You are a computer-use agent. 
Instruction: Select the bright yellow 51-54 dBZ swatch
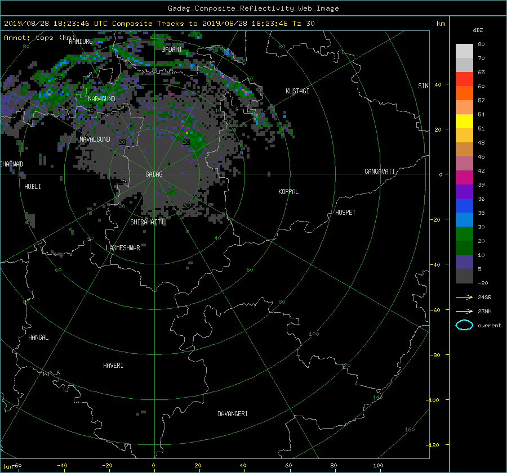[464, 121]
